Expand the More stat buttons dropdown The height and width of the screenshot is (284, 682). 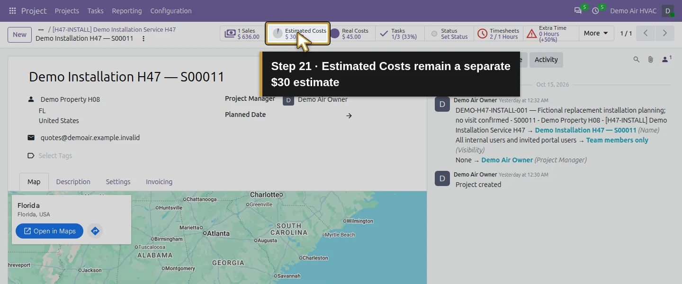tap(596, 34)
